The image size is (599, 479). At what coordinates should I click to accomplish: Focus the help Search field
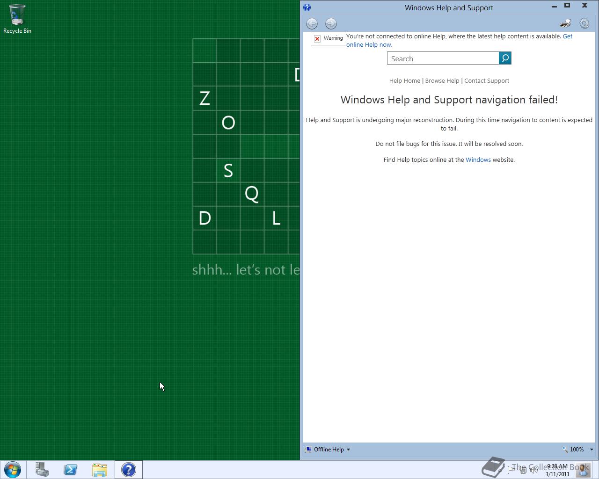(x=443, y=58)
